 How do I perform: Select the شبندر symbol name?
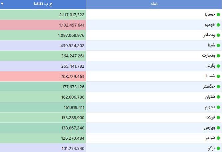pos(210,138)
